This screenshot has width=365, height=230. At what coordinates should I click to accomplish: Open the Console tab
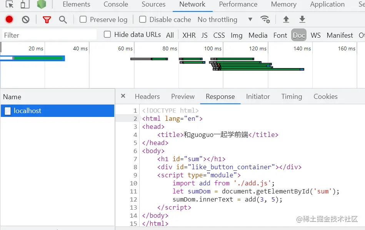tap(116, 4)
